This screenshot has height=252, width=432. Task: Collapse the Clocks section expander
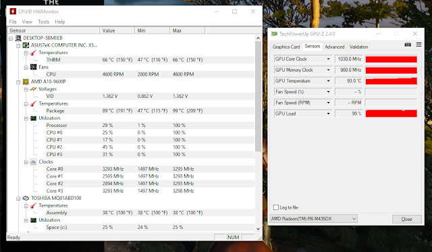[26, 162]
